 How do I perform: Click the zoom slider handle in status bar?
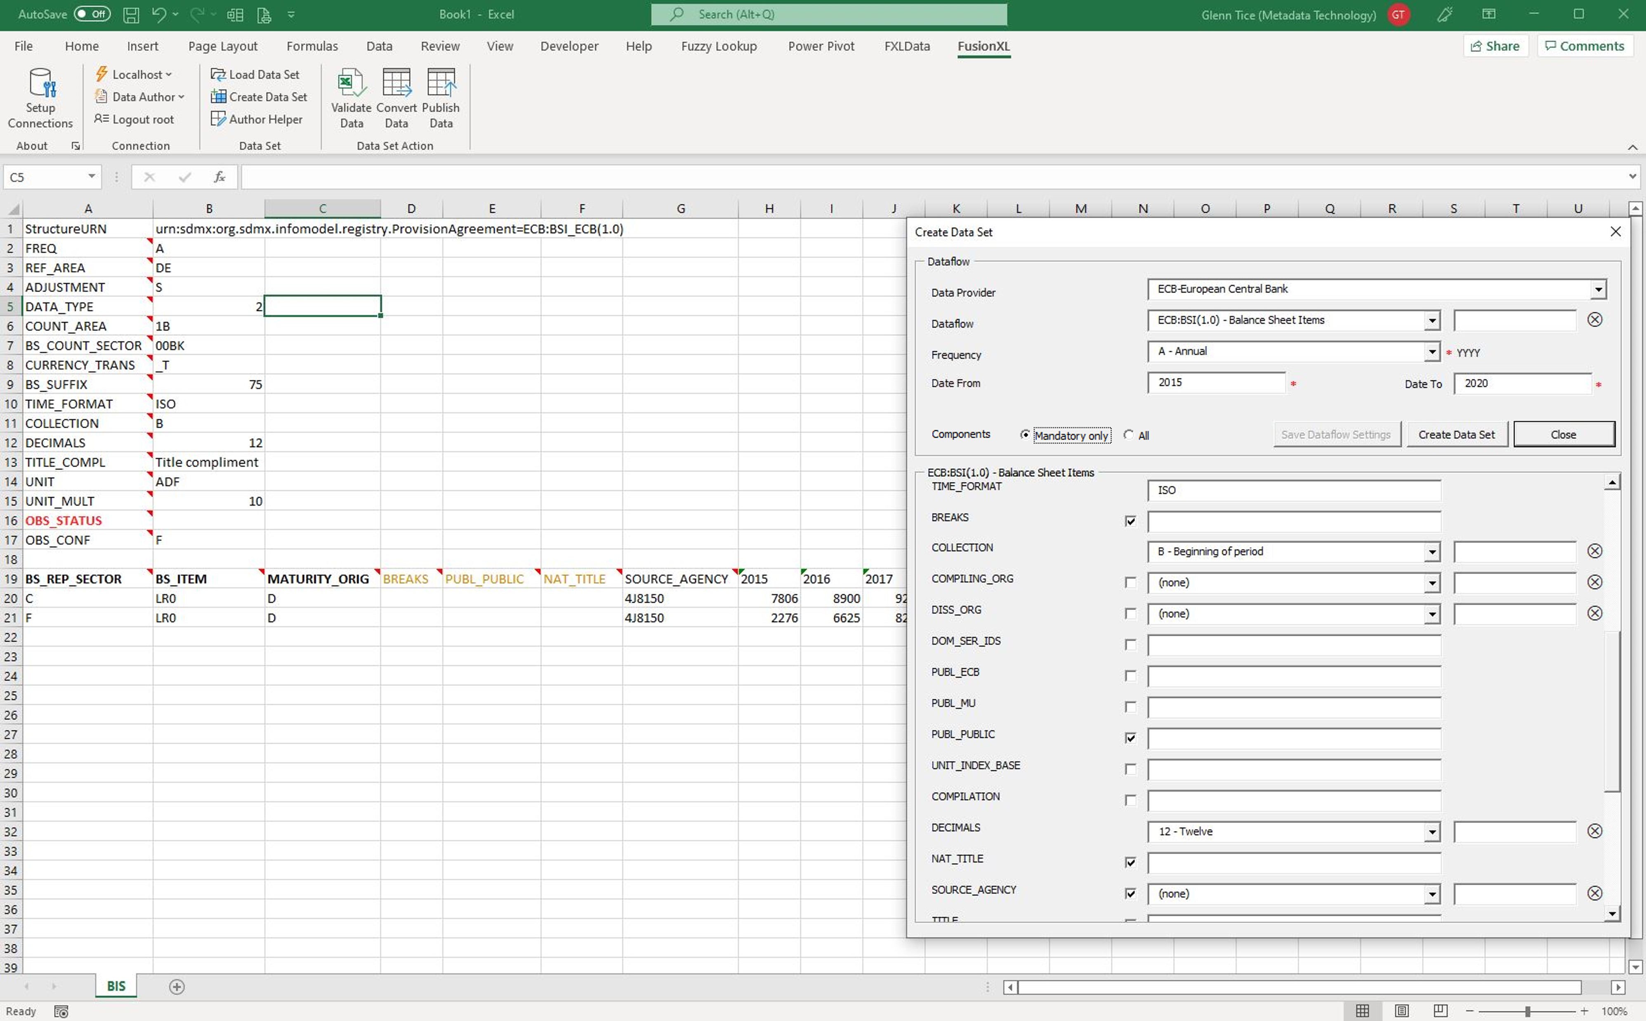(x=1527, y=1011)
